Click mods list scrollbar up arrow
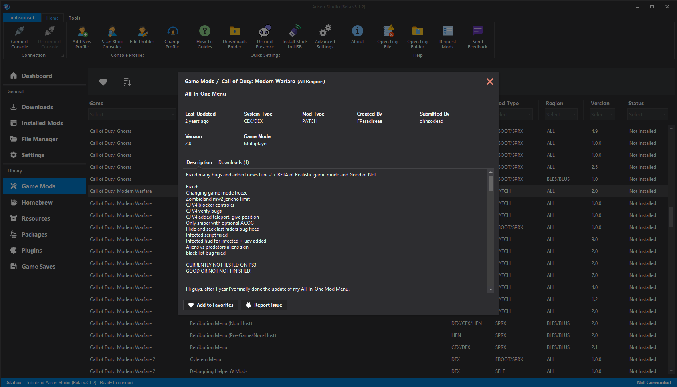 coord(671,128)
